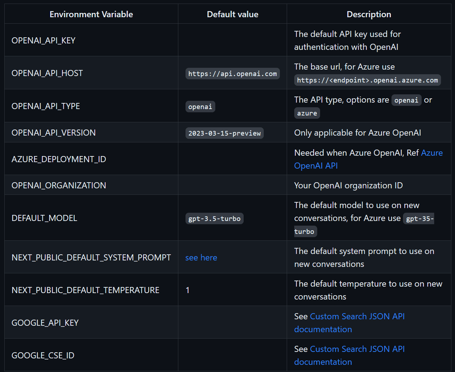Click the OPENAI_API_KEY variable name

tap(43, 41)
